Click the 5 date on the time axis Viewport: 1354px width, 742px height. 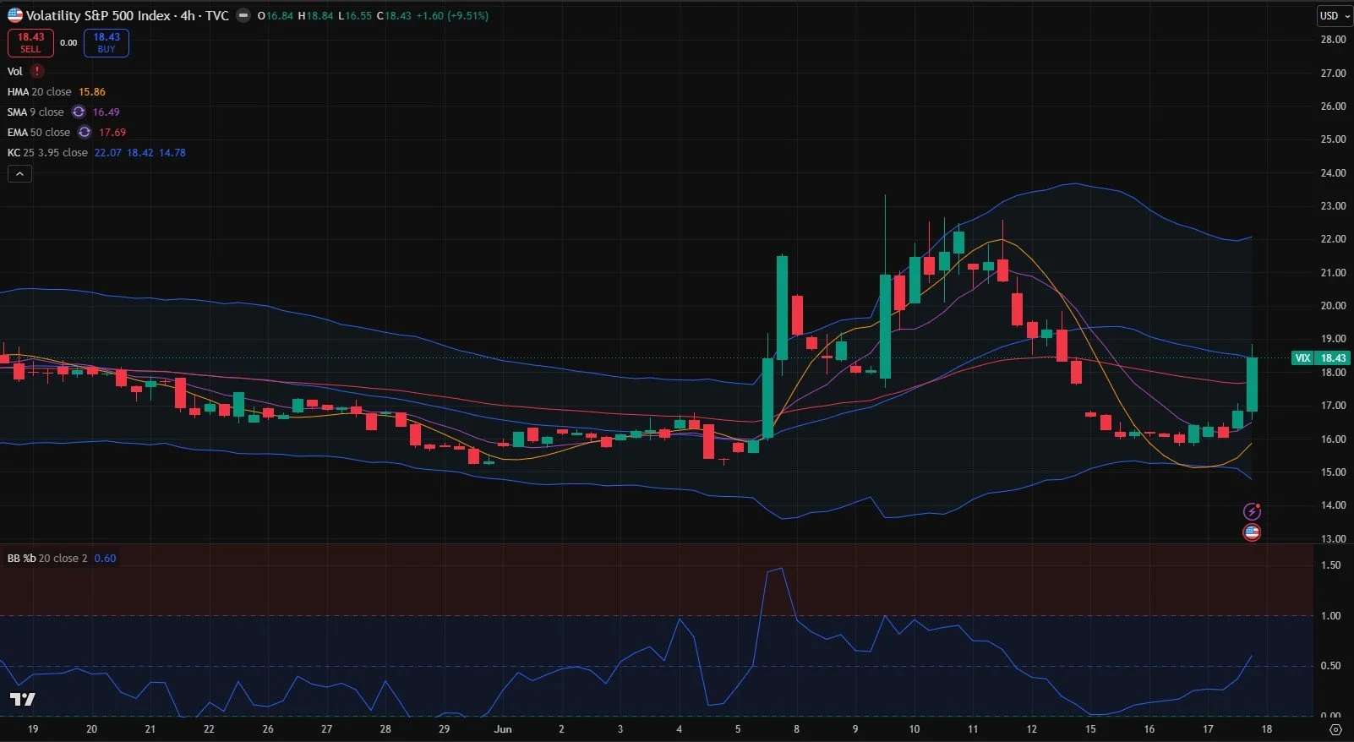(x=738, y=728)
